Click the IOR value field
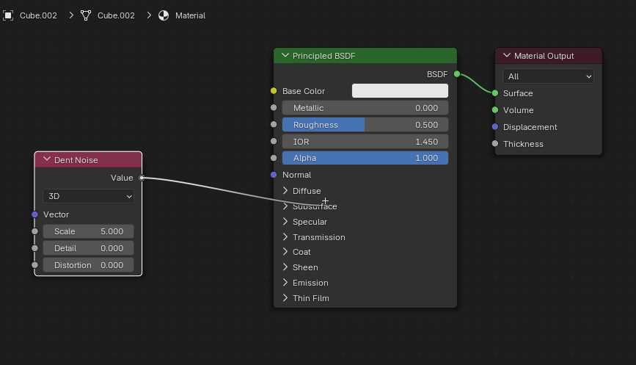 [365, 142]
